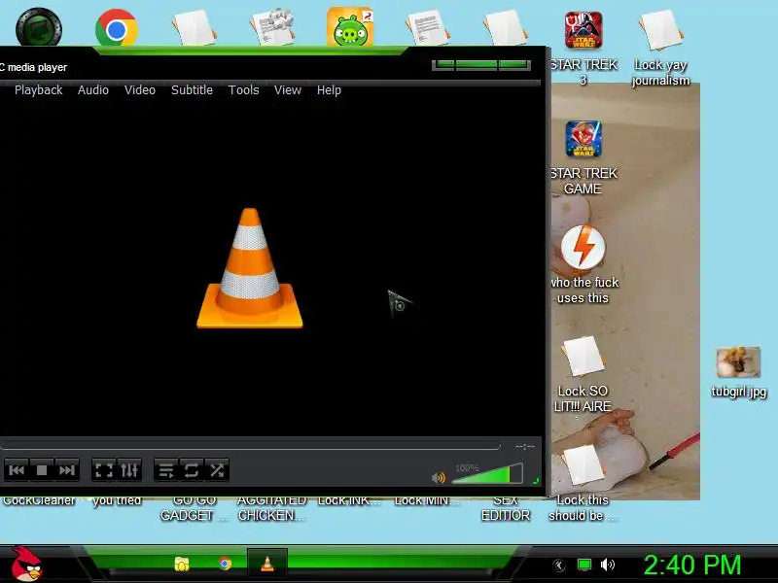
Task: Toggle random shuffle playback icon
Action: pyautogui.click(x=217, y=470)
